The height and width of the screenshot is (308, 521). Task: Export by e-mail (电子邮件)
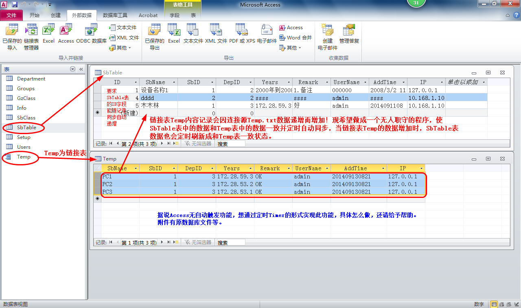(x=267, y=33)
